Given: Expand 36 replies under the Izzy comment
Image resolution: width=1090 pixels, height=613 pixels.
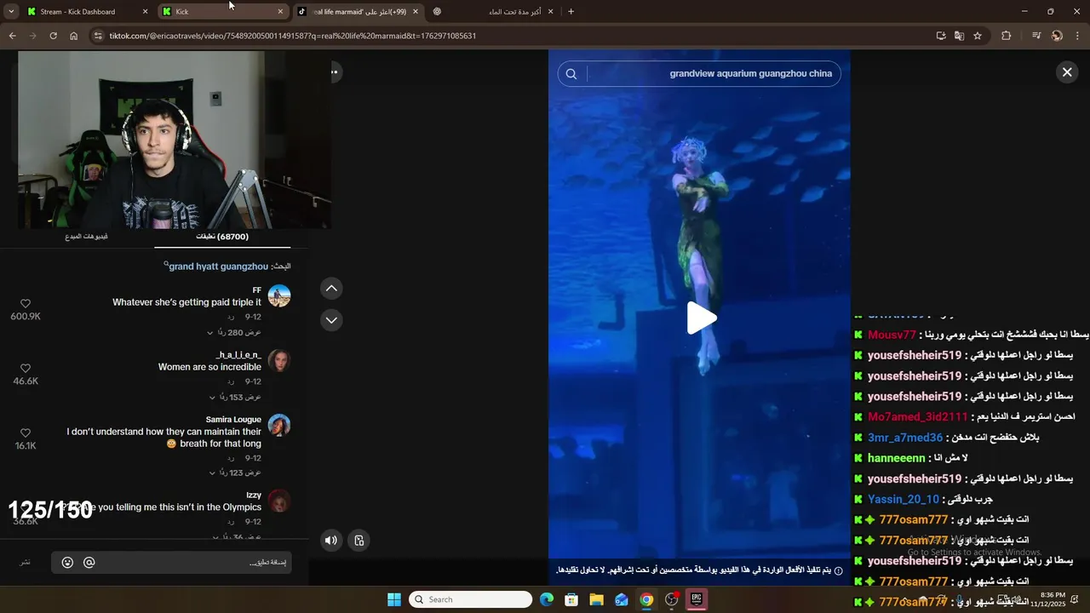Looking at the screenshot, I should click(238, 536).
